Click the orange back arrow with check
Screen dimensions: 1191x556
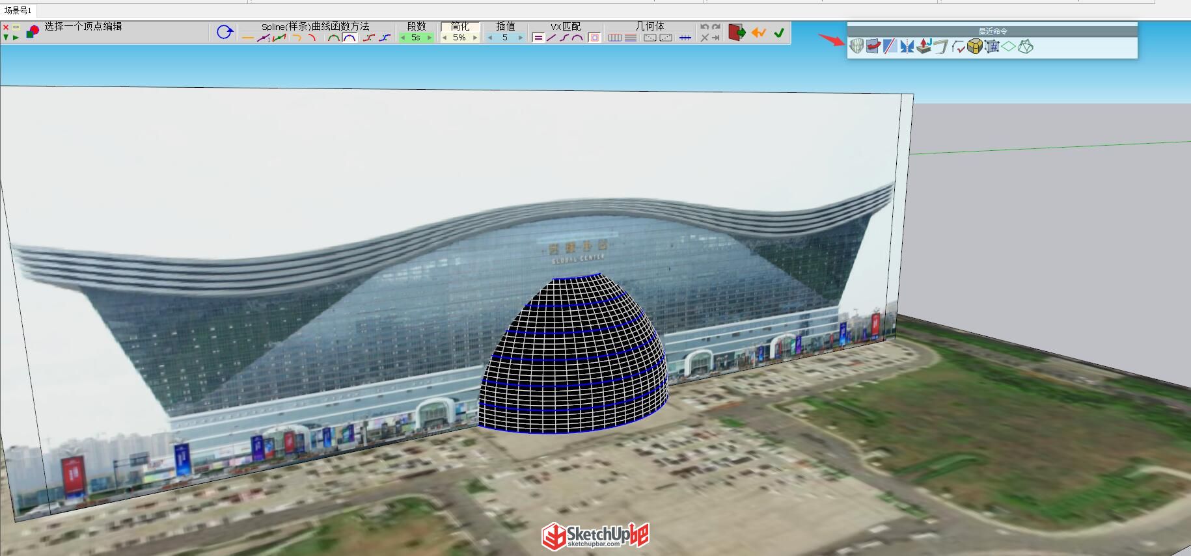pyautogui.click(x=758, y=33)
